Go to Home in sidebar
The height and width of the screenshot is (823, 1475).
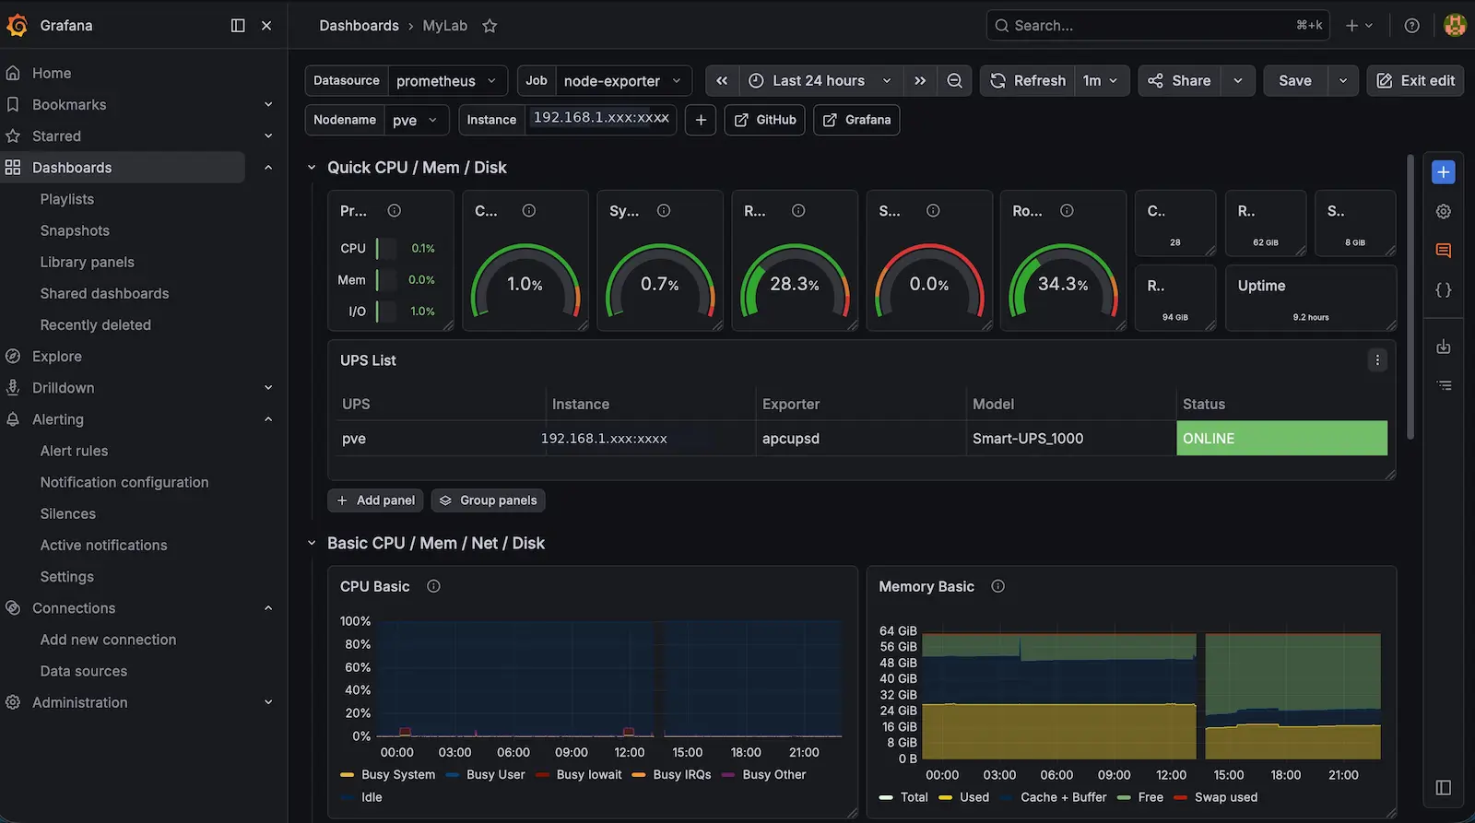(x=52, y=73)
